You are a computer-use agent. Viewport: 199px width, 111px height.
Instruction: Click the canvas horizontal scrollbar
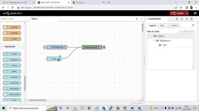(x=37, y=100)
